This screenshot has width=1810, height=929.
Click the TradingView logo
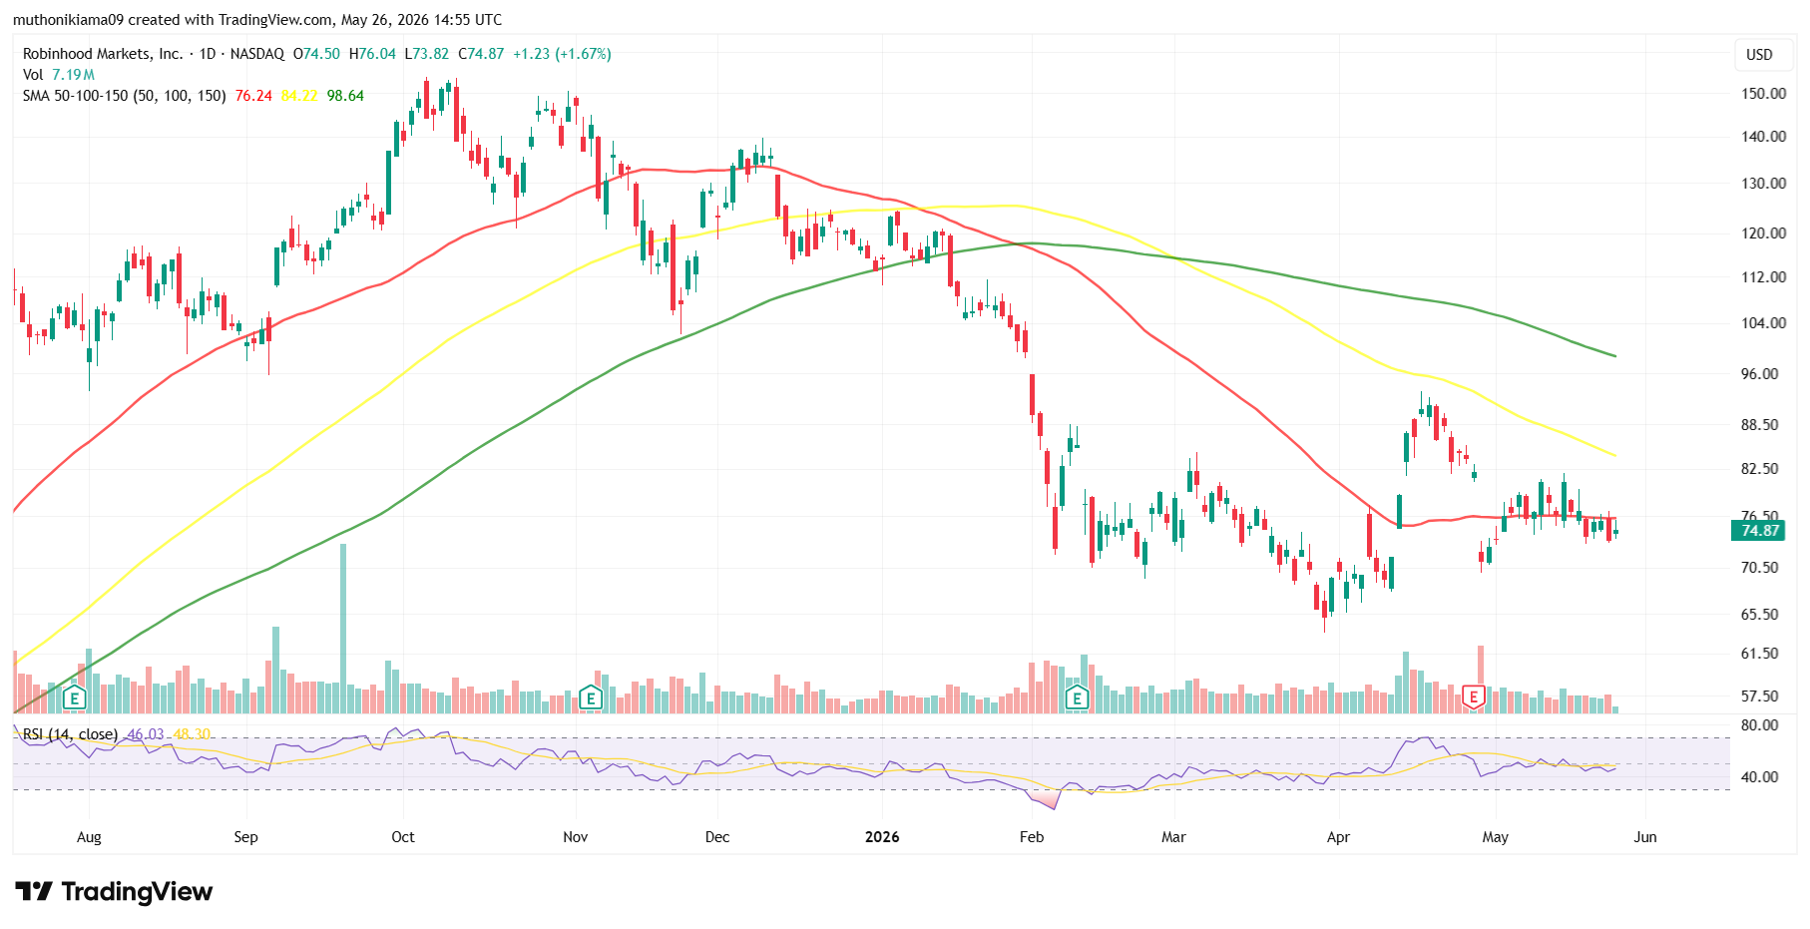pos(114,891)
